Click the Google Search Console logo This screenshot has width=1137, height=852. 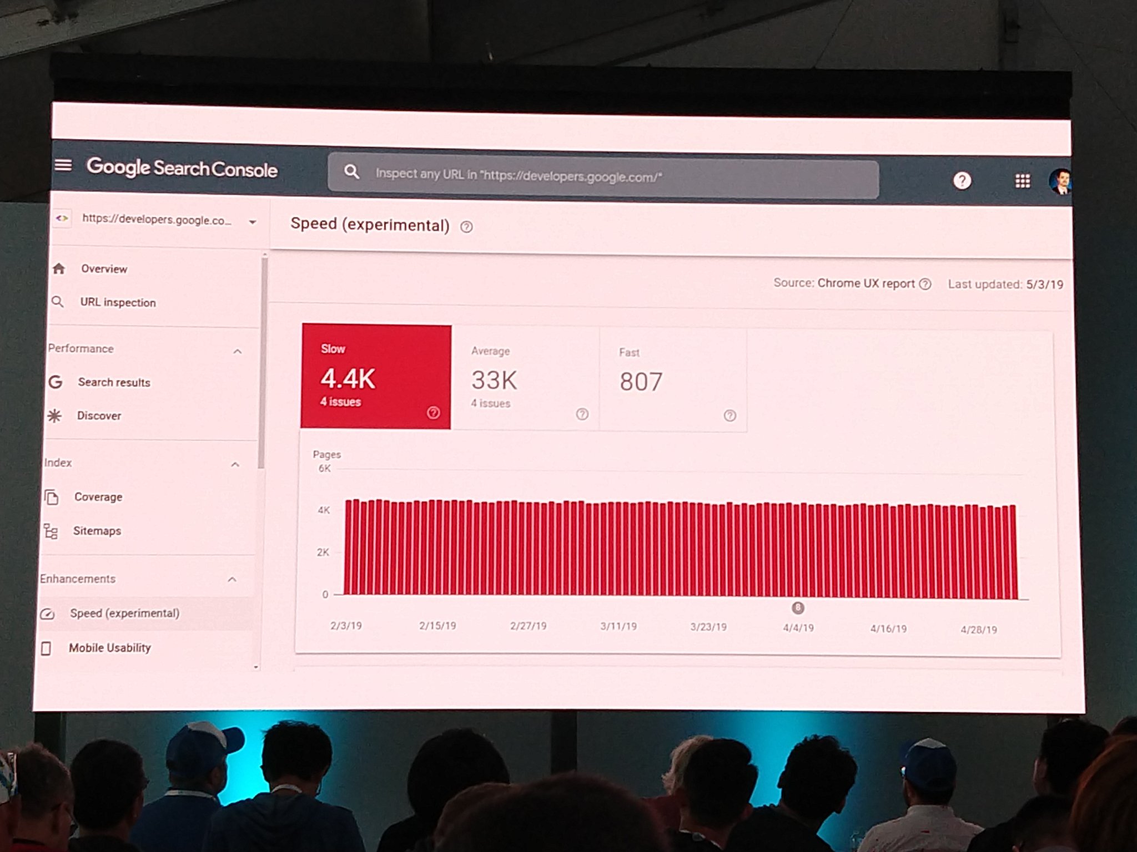tap(182, 168)
